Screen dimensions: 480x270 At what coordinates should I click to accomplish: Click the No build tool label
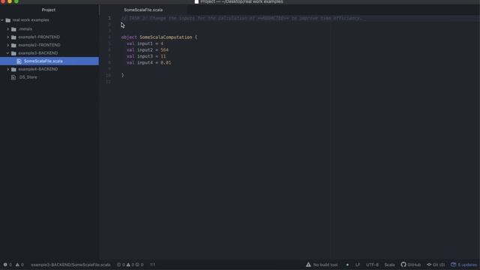pyautogui.click(x=325, y=265)
